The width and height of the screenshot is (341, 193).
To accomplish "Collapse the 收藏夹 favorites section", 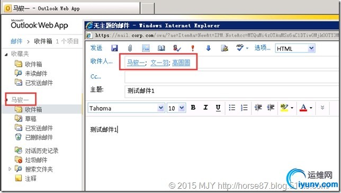I will pyautogui.click(x=6, y=55).
